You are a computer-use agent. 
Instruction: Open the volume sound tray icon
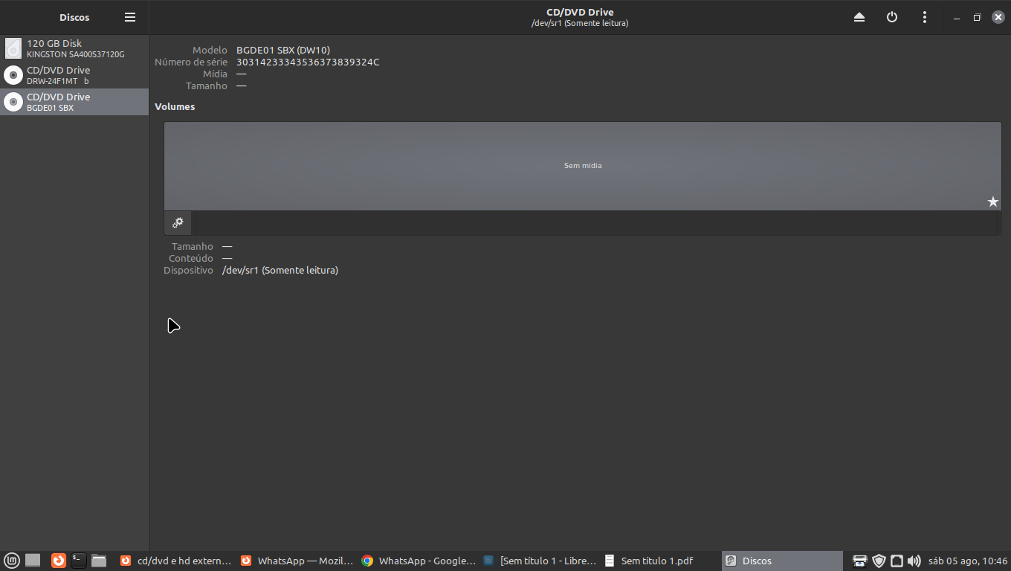pos(914,561)
